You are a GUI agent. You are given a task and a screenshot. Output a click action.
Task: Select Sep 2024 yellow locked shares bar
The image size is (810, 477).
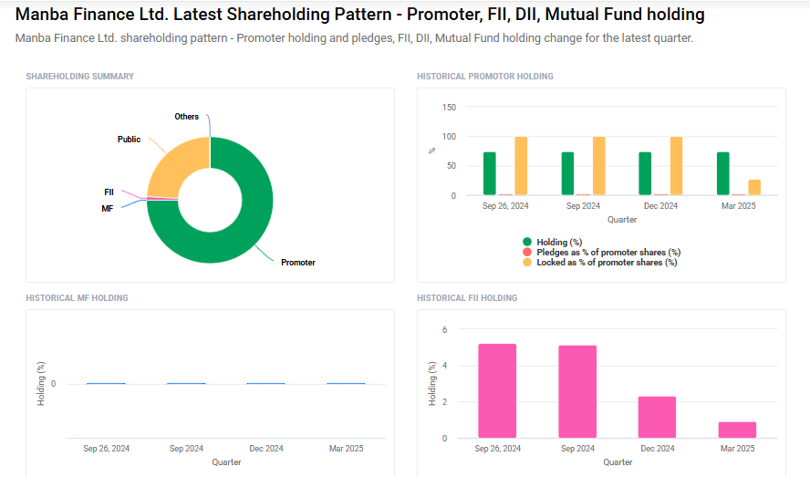(x=598, y=166)
